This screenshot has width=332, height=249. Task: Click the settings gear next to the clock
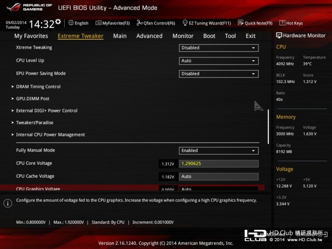tap(58, 21)
